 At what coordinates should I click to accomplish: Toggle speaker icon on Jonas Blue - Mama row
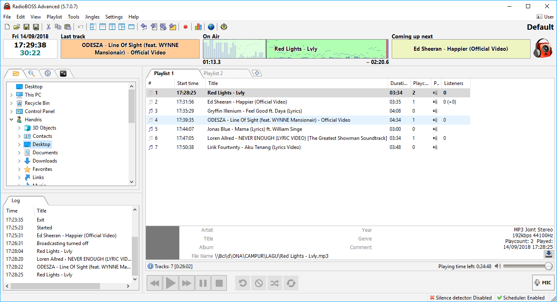pyautogui.click(x=436, y=129)
